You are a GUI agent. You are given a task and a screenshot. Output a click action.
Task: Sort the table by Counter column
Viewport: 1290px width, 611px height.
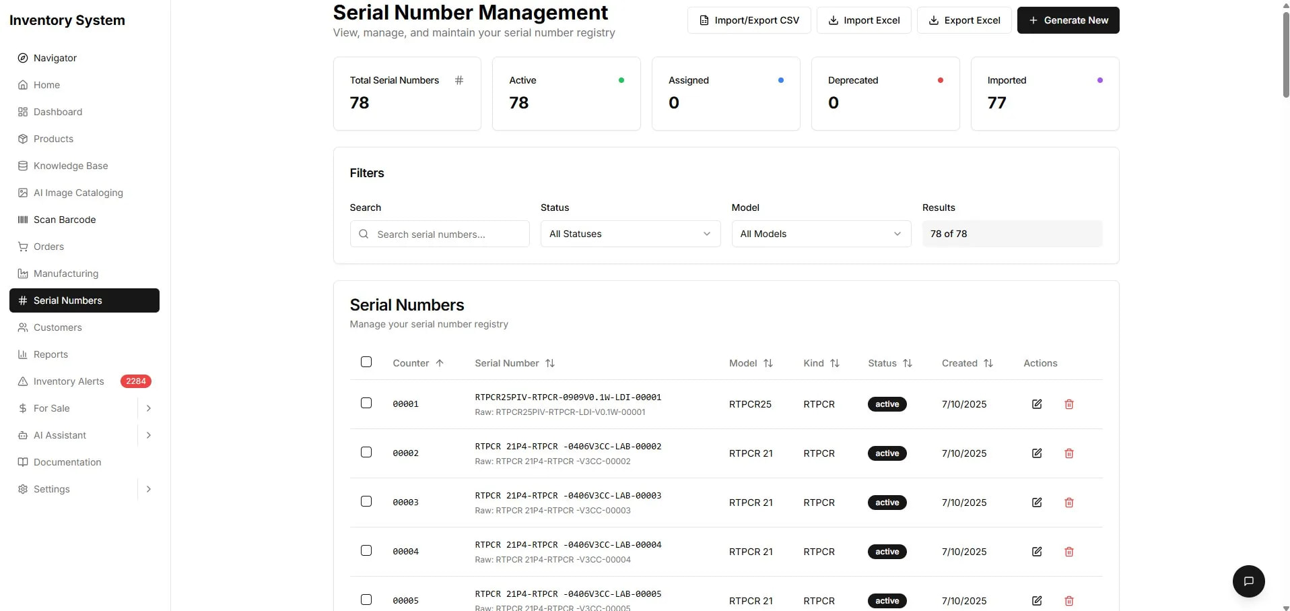[x=418, y=363]
